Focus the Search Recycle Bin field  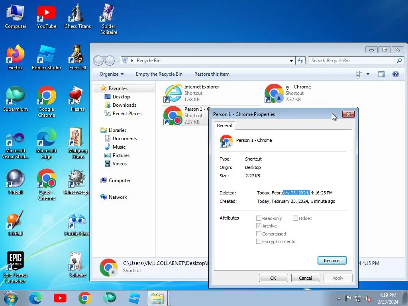pos(356,61)
